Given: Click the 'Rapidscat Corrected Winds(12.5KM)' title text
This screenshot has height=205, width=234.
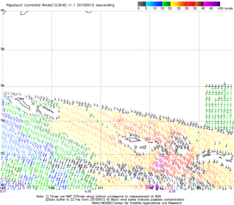Looking at the screenshot, I should [x=36, y=5].
